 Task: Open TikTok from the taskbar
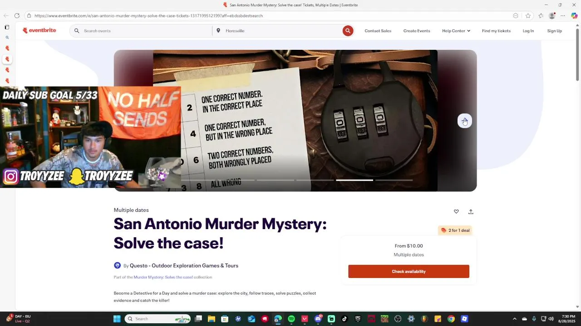345,319
